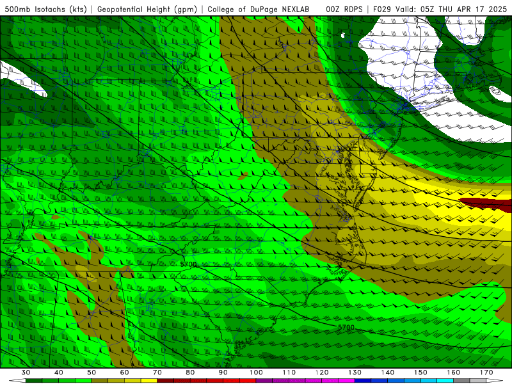Screen dimensions: 512x384
Task: Click the legend value 170
Action: (x=486, y=372)
